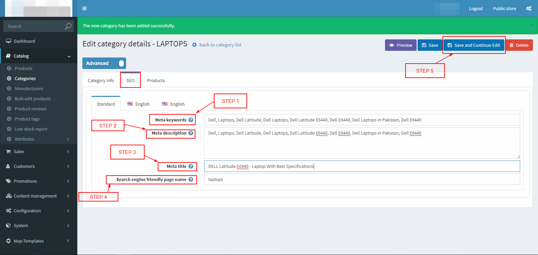538x255 pixels.
Task: Open Product reviews in sidebar
Action: coord(31,109)
